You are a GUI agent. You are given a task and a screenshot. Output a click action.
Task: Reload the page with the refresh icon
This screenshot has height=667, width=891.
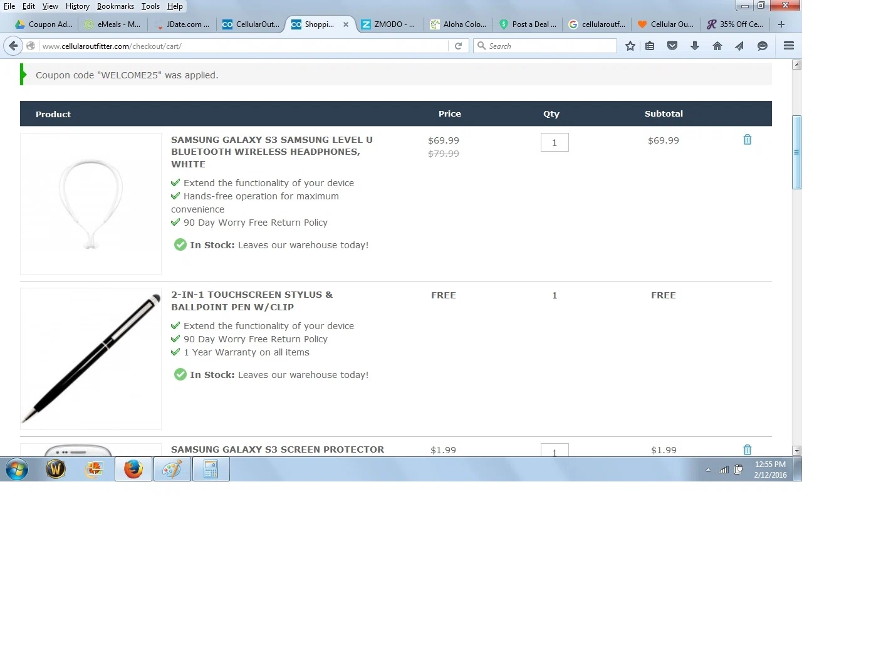pos(458,46)
